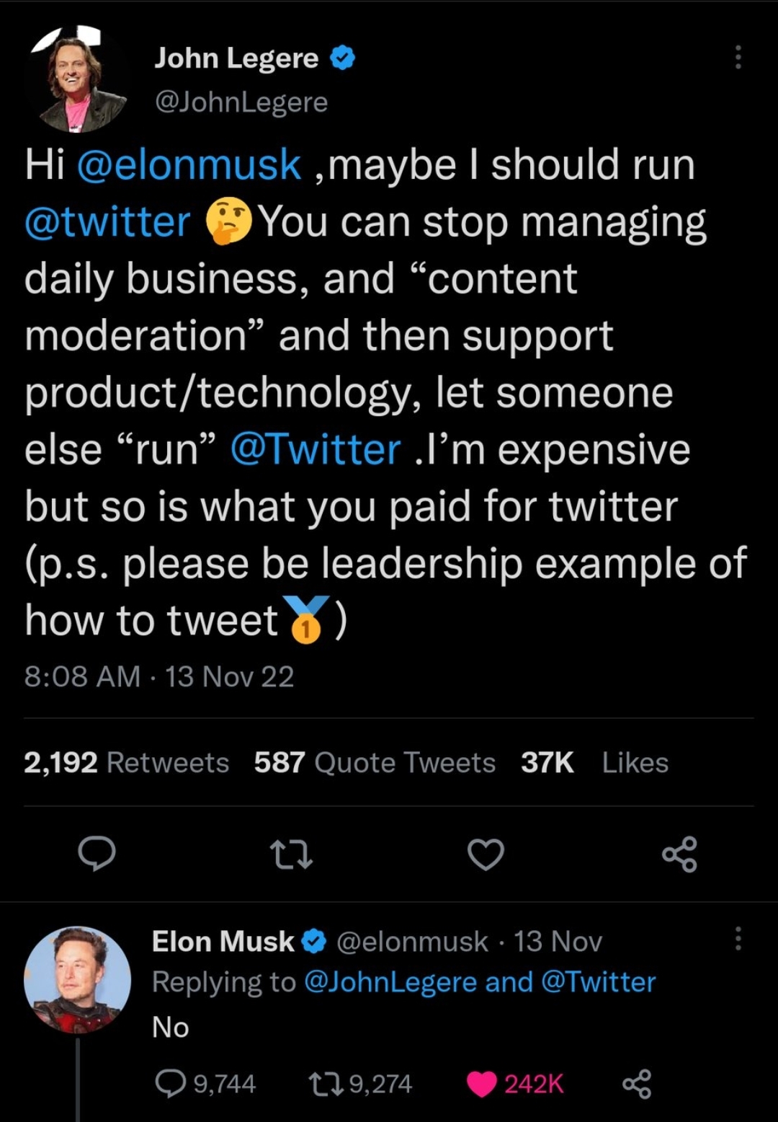This screenshot has height=1122, width=778.
Task: Click the @JohnLegere handle under the name
Action: 241,102
